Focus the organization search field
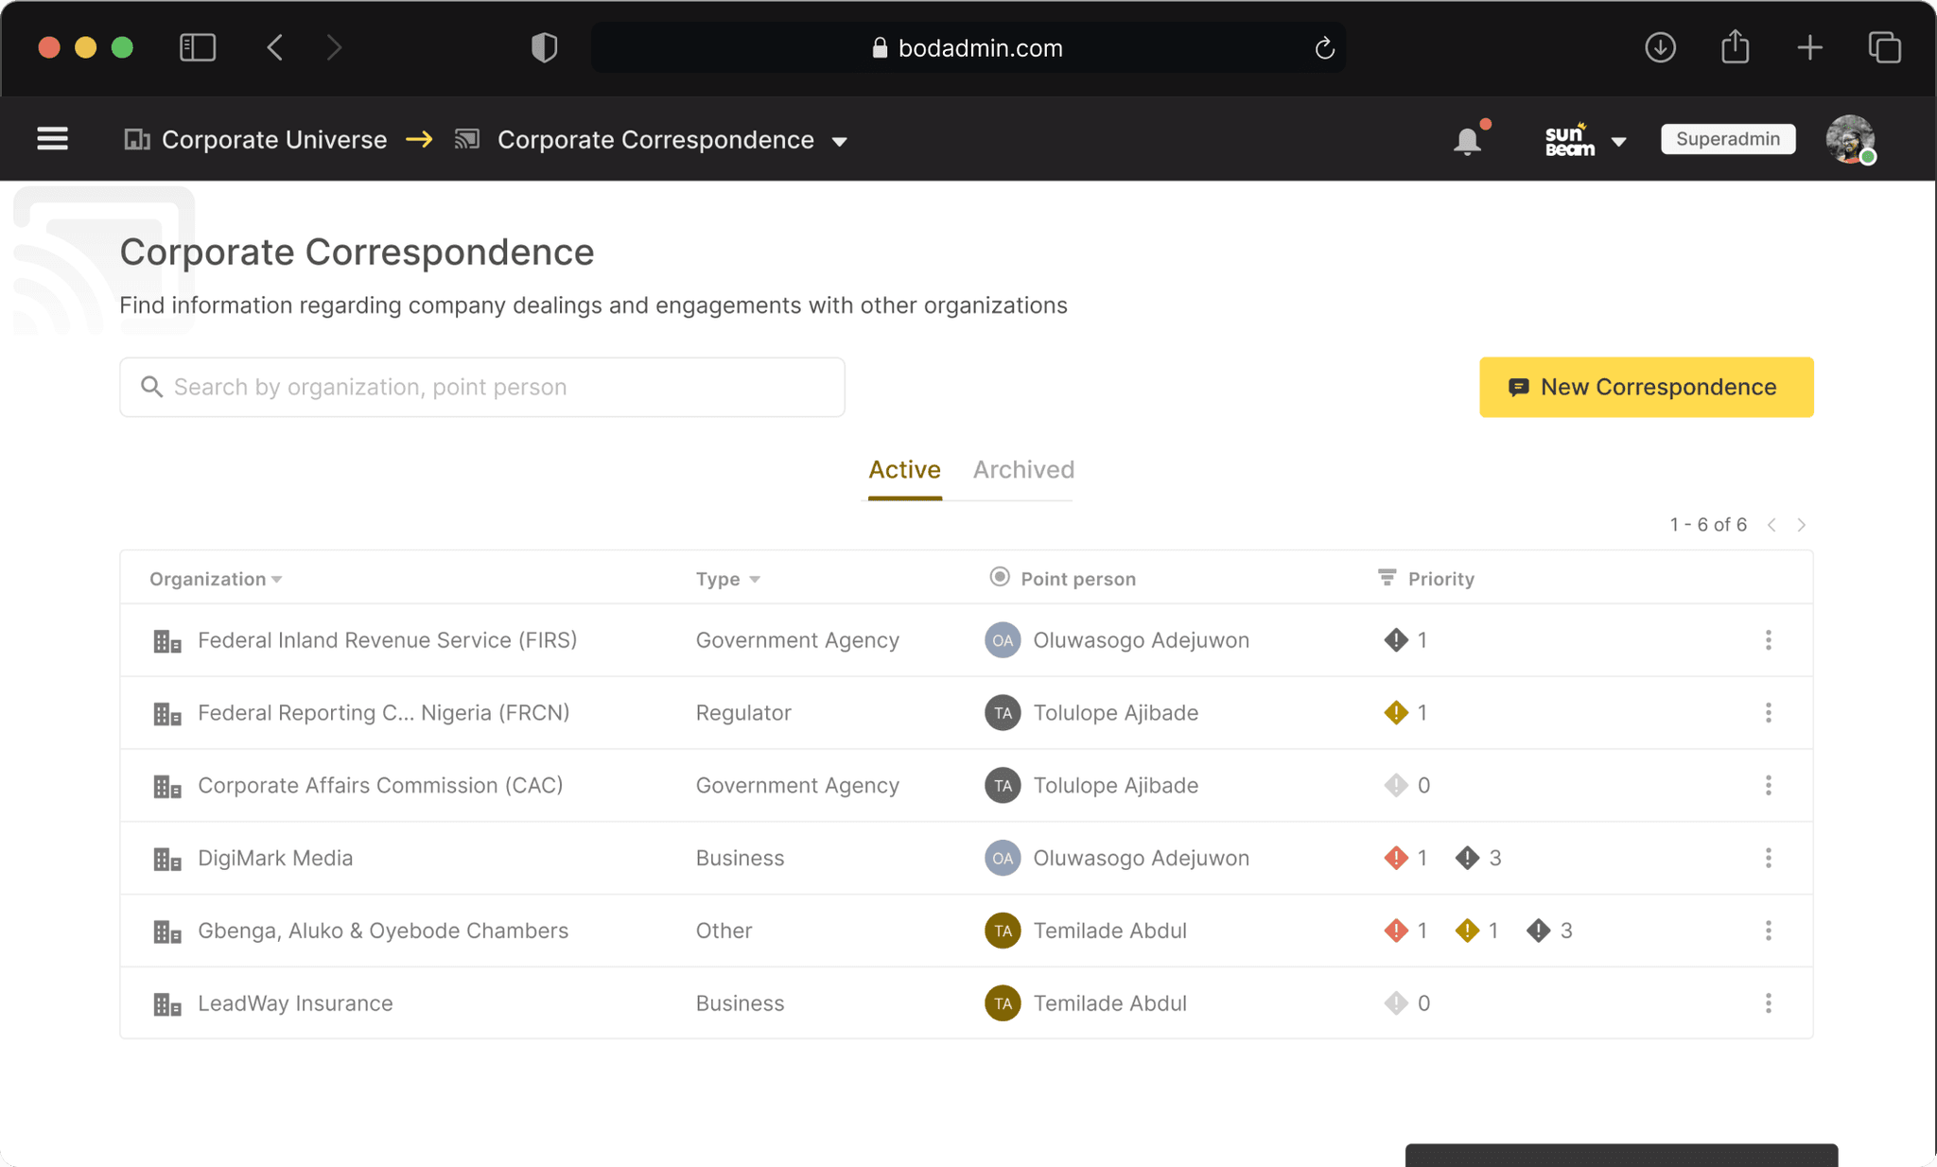This screenshot has width=1937, height=1167. [x=482, y=387]
